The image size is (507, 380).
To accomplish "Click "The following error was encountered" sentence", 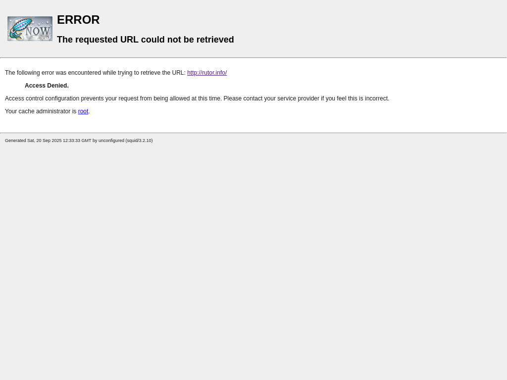I will (x=95, y=73).
